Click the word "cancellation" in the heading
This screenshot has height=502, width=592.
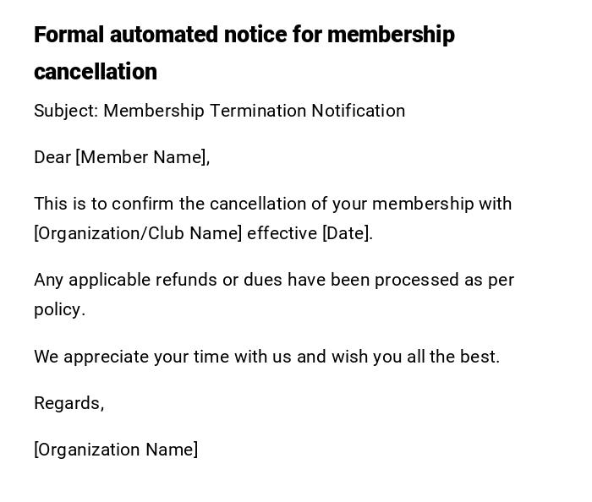[96, 72]
